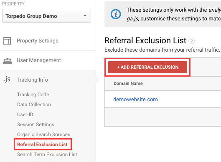This screenshot has width=221, height=162.
Task: Select Referral Exclusion List in sidebar
Action: pos(42,145)
